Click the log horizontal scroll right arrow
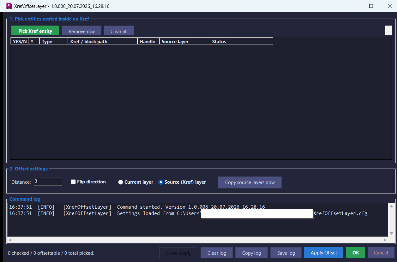Screen dimensions: 397x262 [385, 240]
